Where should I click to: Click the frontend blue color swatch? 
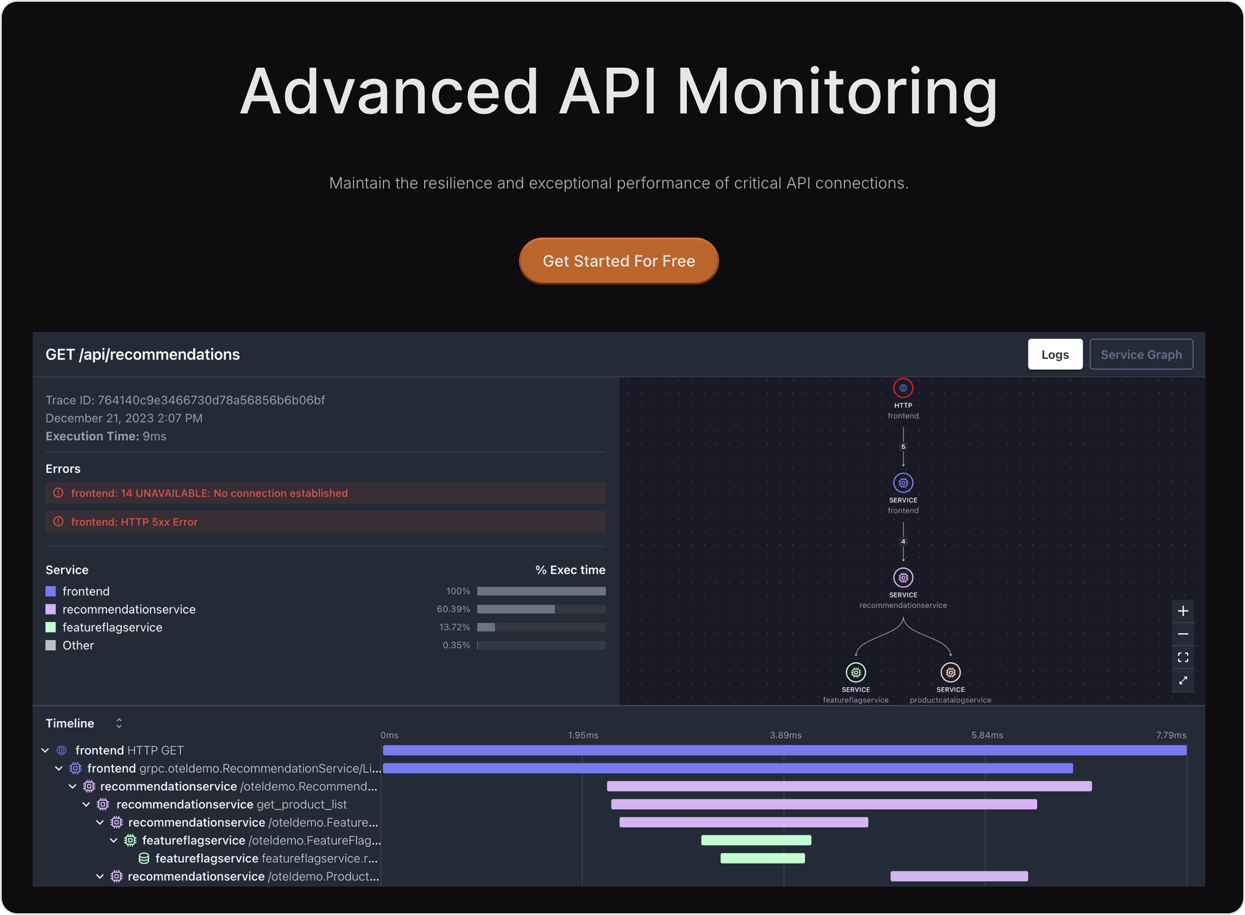51,592
